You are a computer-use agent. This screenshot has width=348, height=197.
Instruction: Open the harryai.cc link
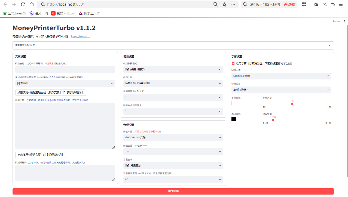point(81,36)
